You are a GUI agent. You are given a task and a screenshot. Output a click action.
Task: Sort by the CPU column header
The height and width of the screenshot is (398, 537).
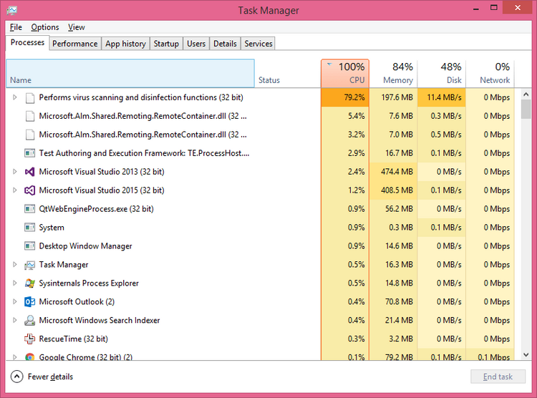tap(345, 73)
